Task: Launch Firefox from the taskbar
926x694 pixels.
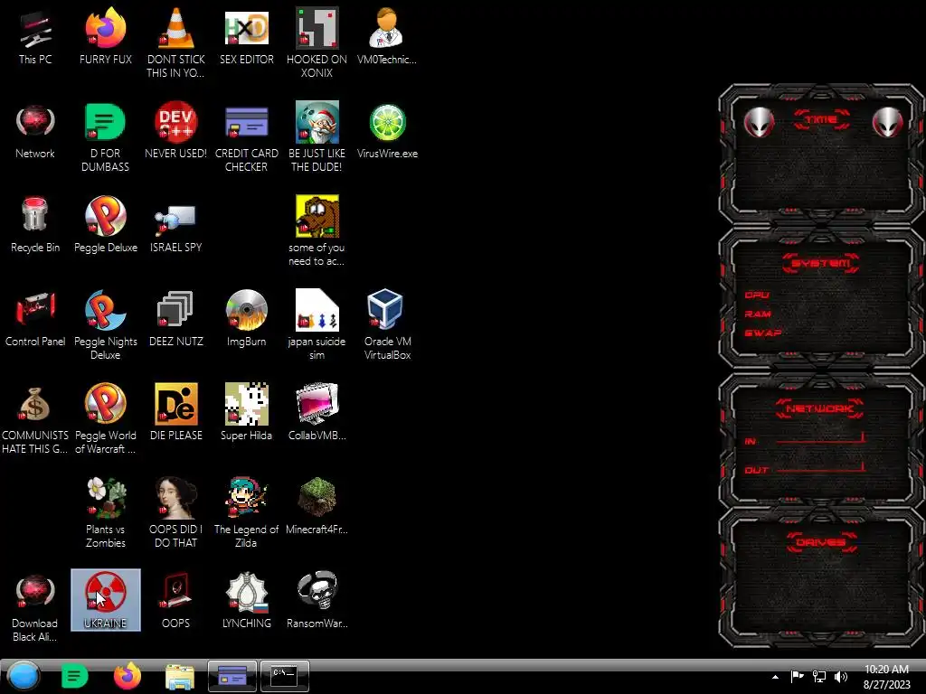Action: [x=127, y=676]
